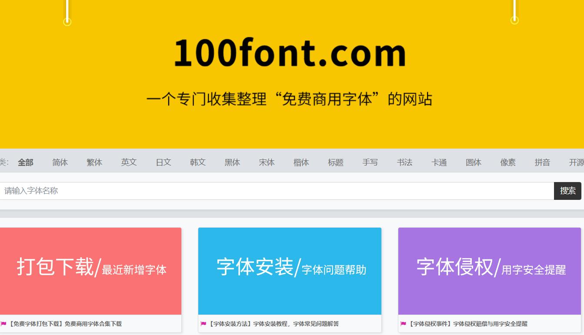
Task: Browse the 像素 pixel font category
Action: click(507, 162)
